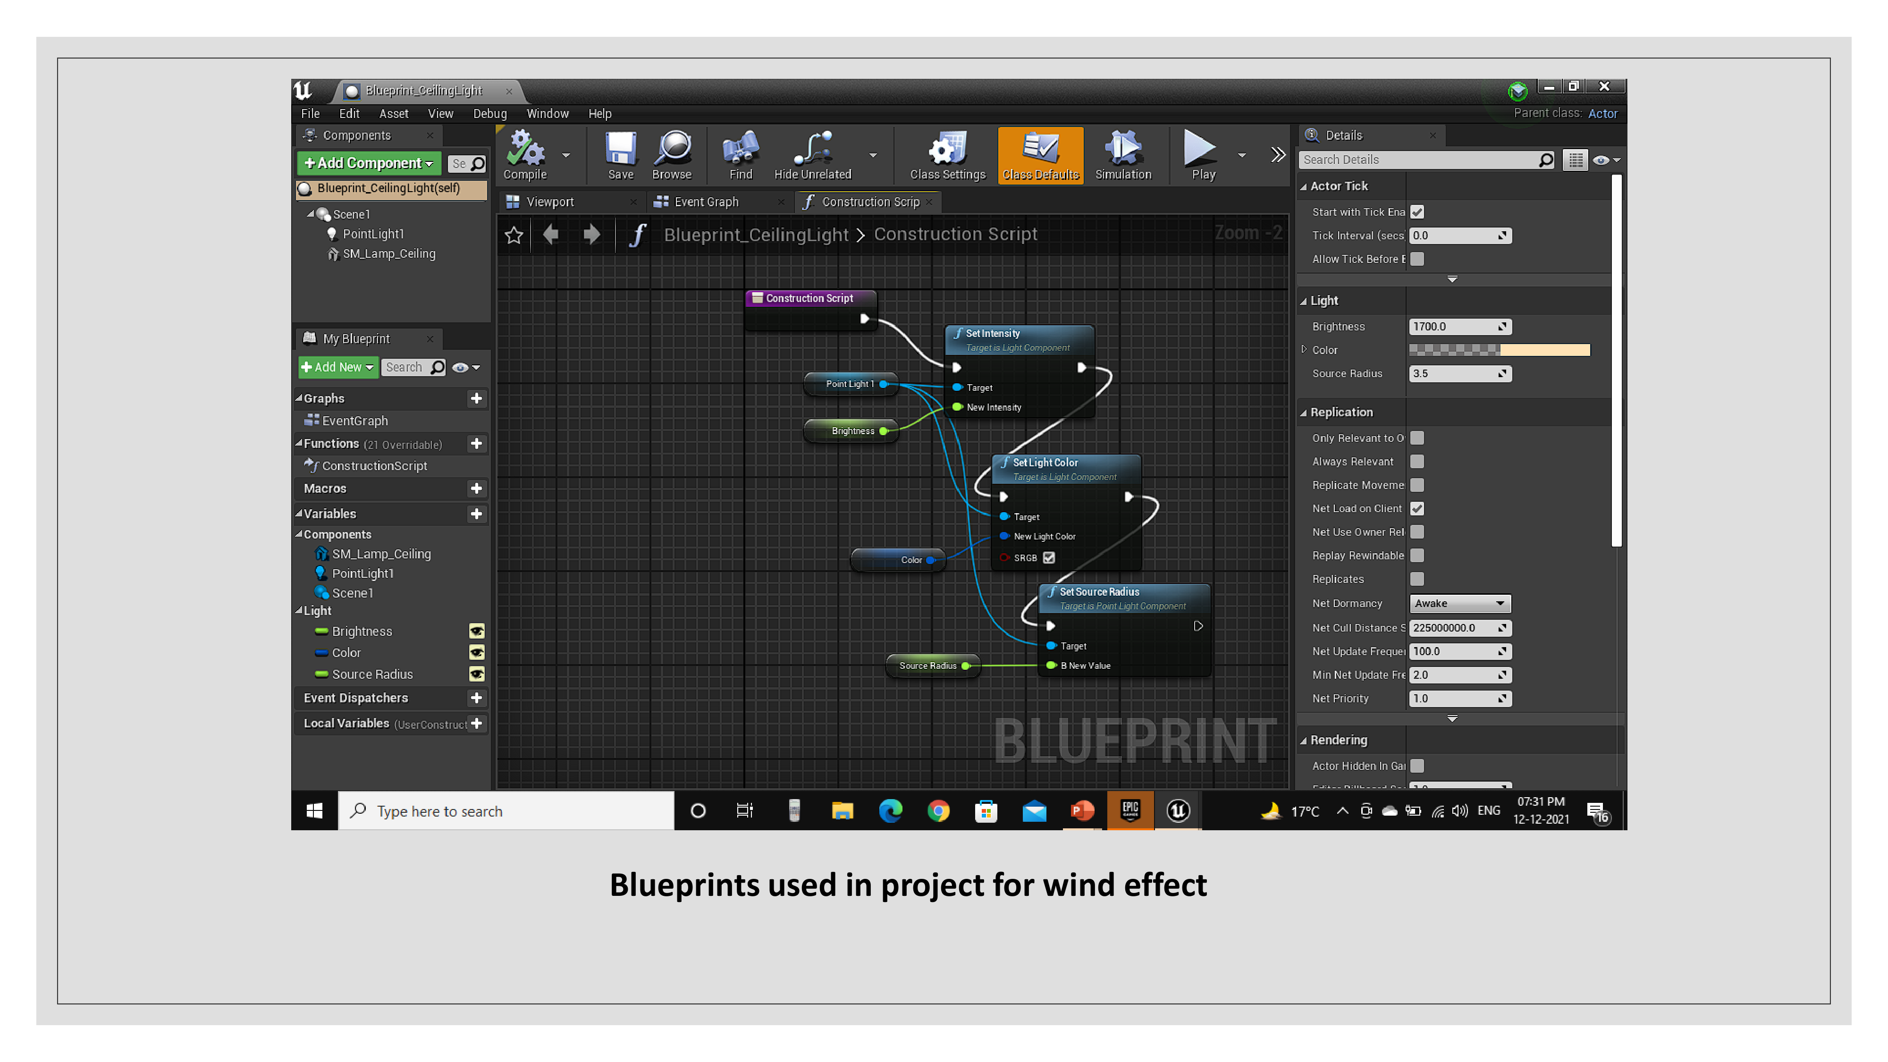Click the Add Component button
Image resolution: width=1888 pixels, height=1062 pixels.
369,163
